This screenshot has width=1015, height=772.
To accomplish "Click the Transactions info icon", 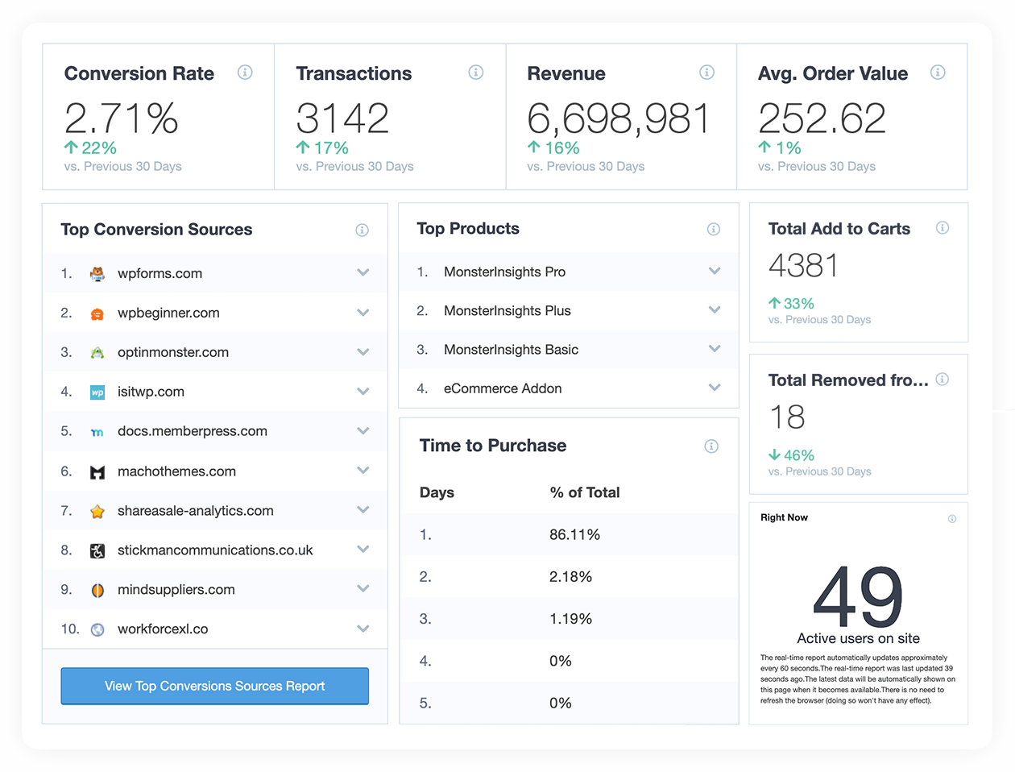I will 476,73.
